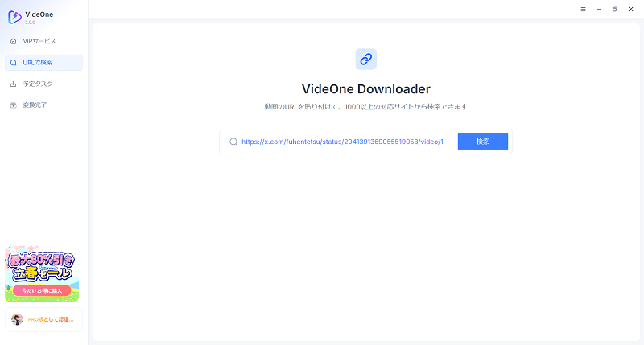Viewport: 644px width, 345px height.
Task: Click the 1000以上の対応サイト description text
Action: point(366,107)
